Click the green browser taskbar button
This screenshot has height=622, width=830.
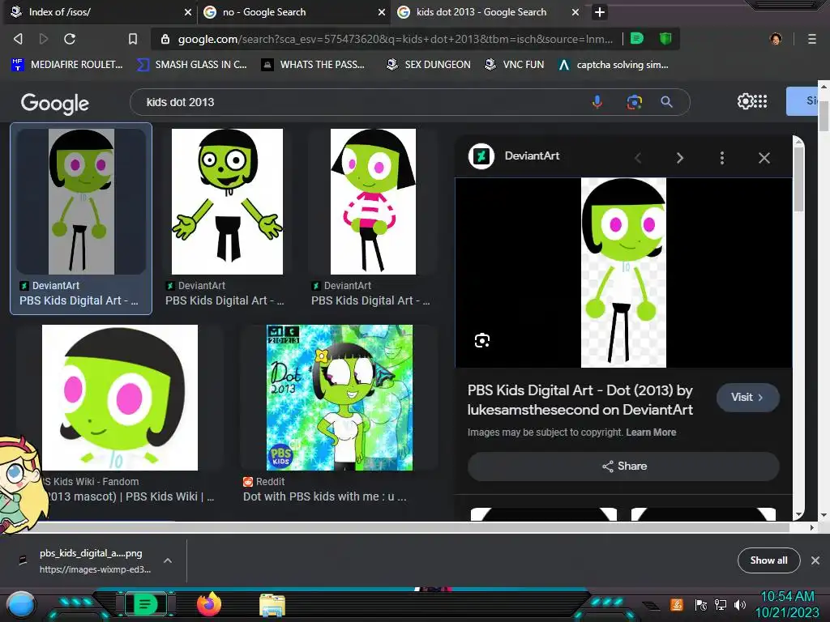146,604
